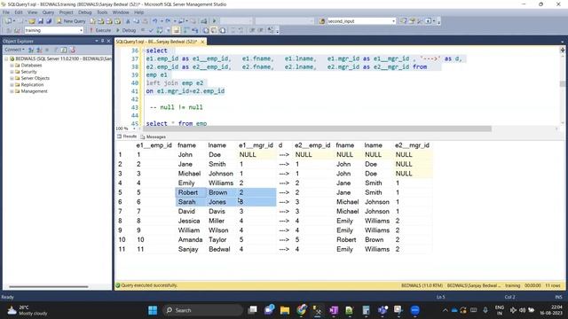The width and height of the screenshot is (568, 319).
Task: Open the View menu
Action: point(32,12)
